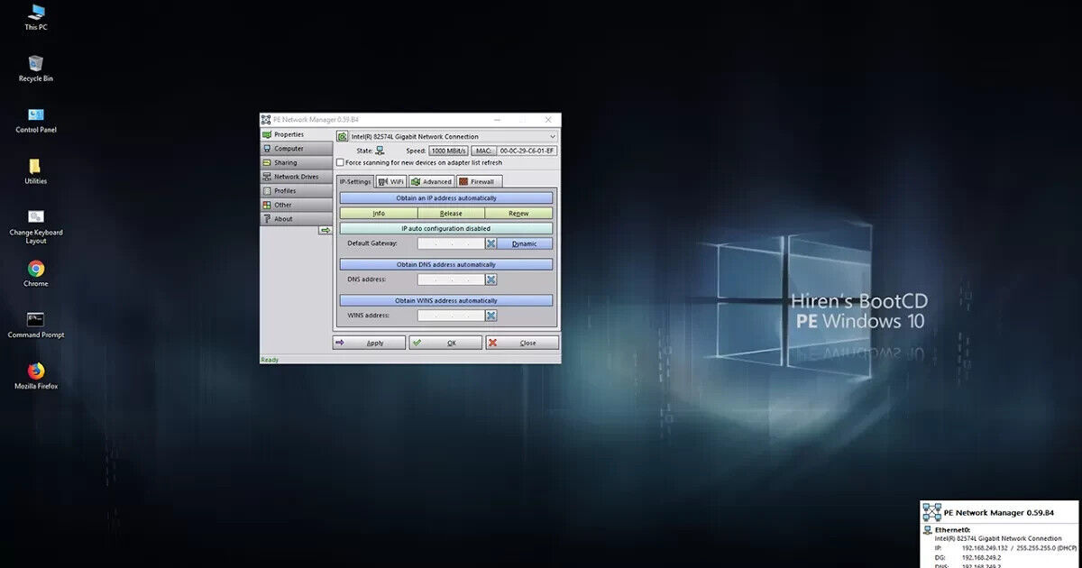The width and height of the screenshot is (1082, 568).
Task: Click the IP 192.168.249.132 line in tooltip
Action: [1005, 548]
